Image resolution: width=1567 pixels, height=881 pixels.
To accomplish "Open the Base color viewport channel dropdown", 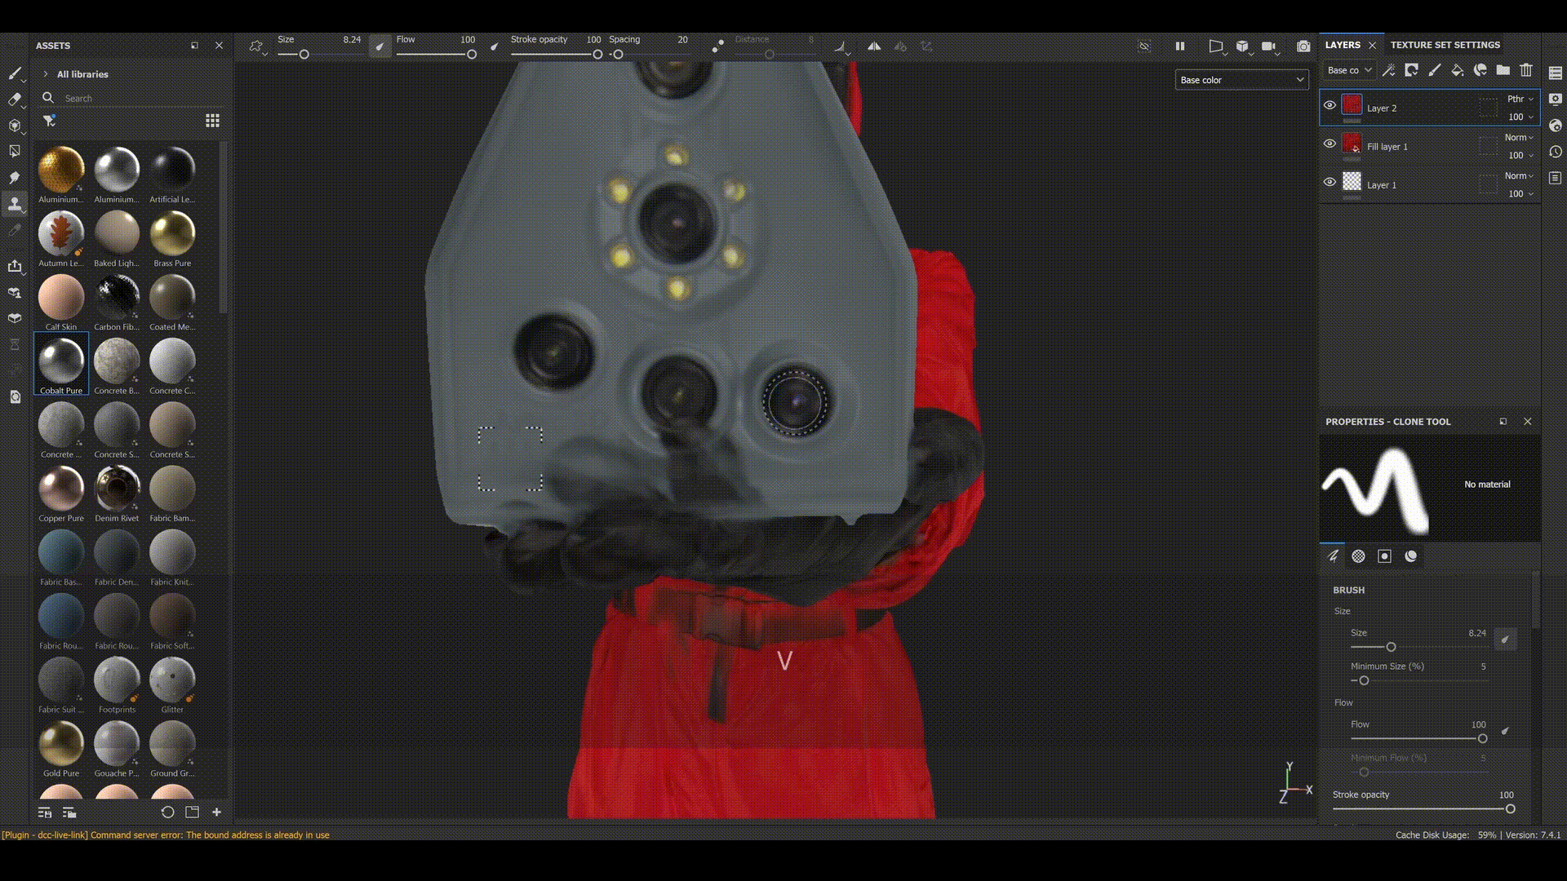I will pyautogui.click(x=1241, y=80).
